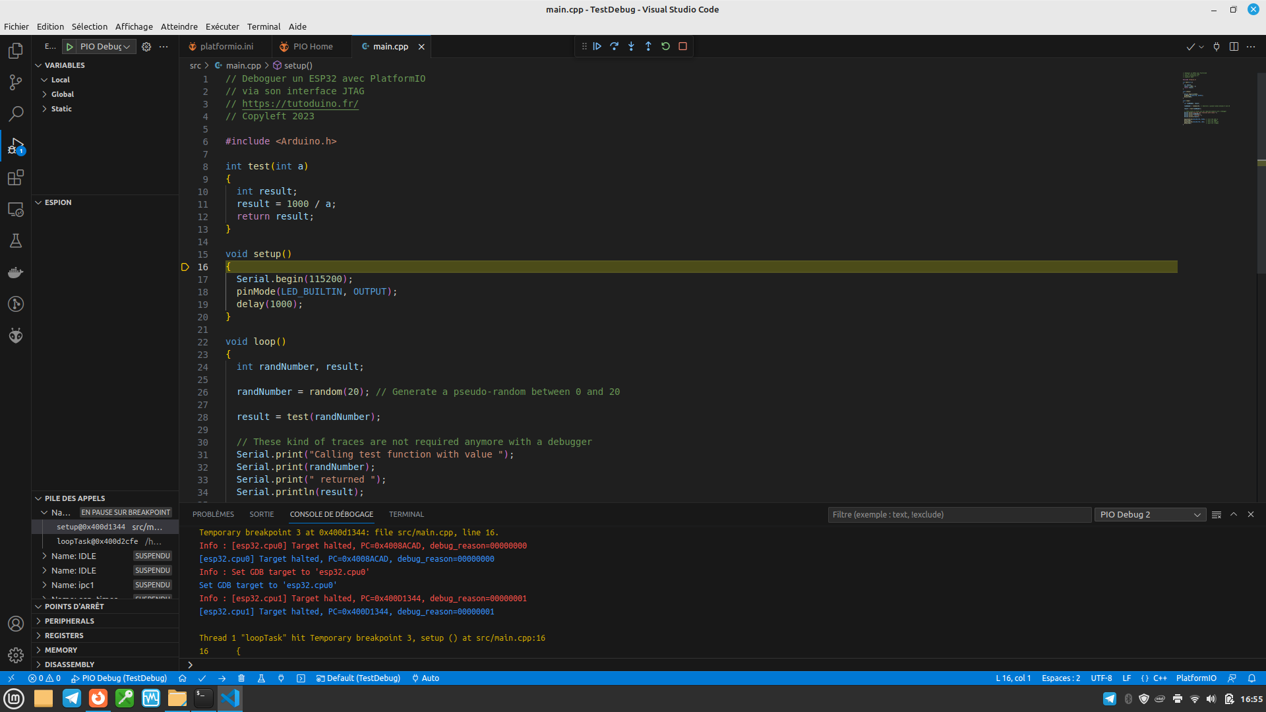Viewport: 1266px width, 712px height.
Task: Restart the debug session
Action: (665, 46)
